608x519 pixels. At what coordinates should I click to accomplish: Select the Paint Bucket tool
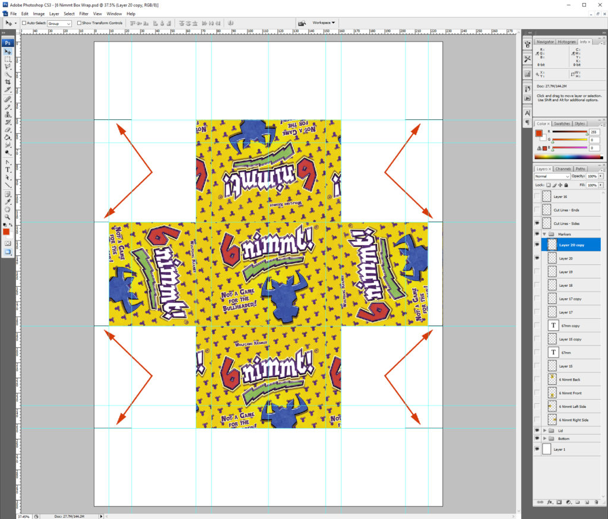(8, 137)
